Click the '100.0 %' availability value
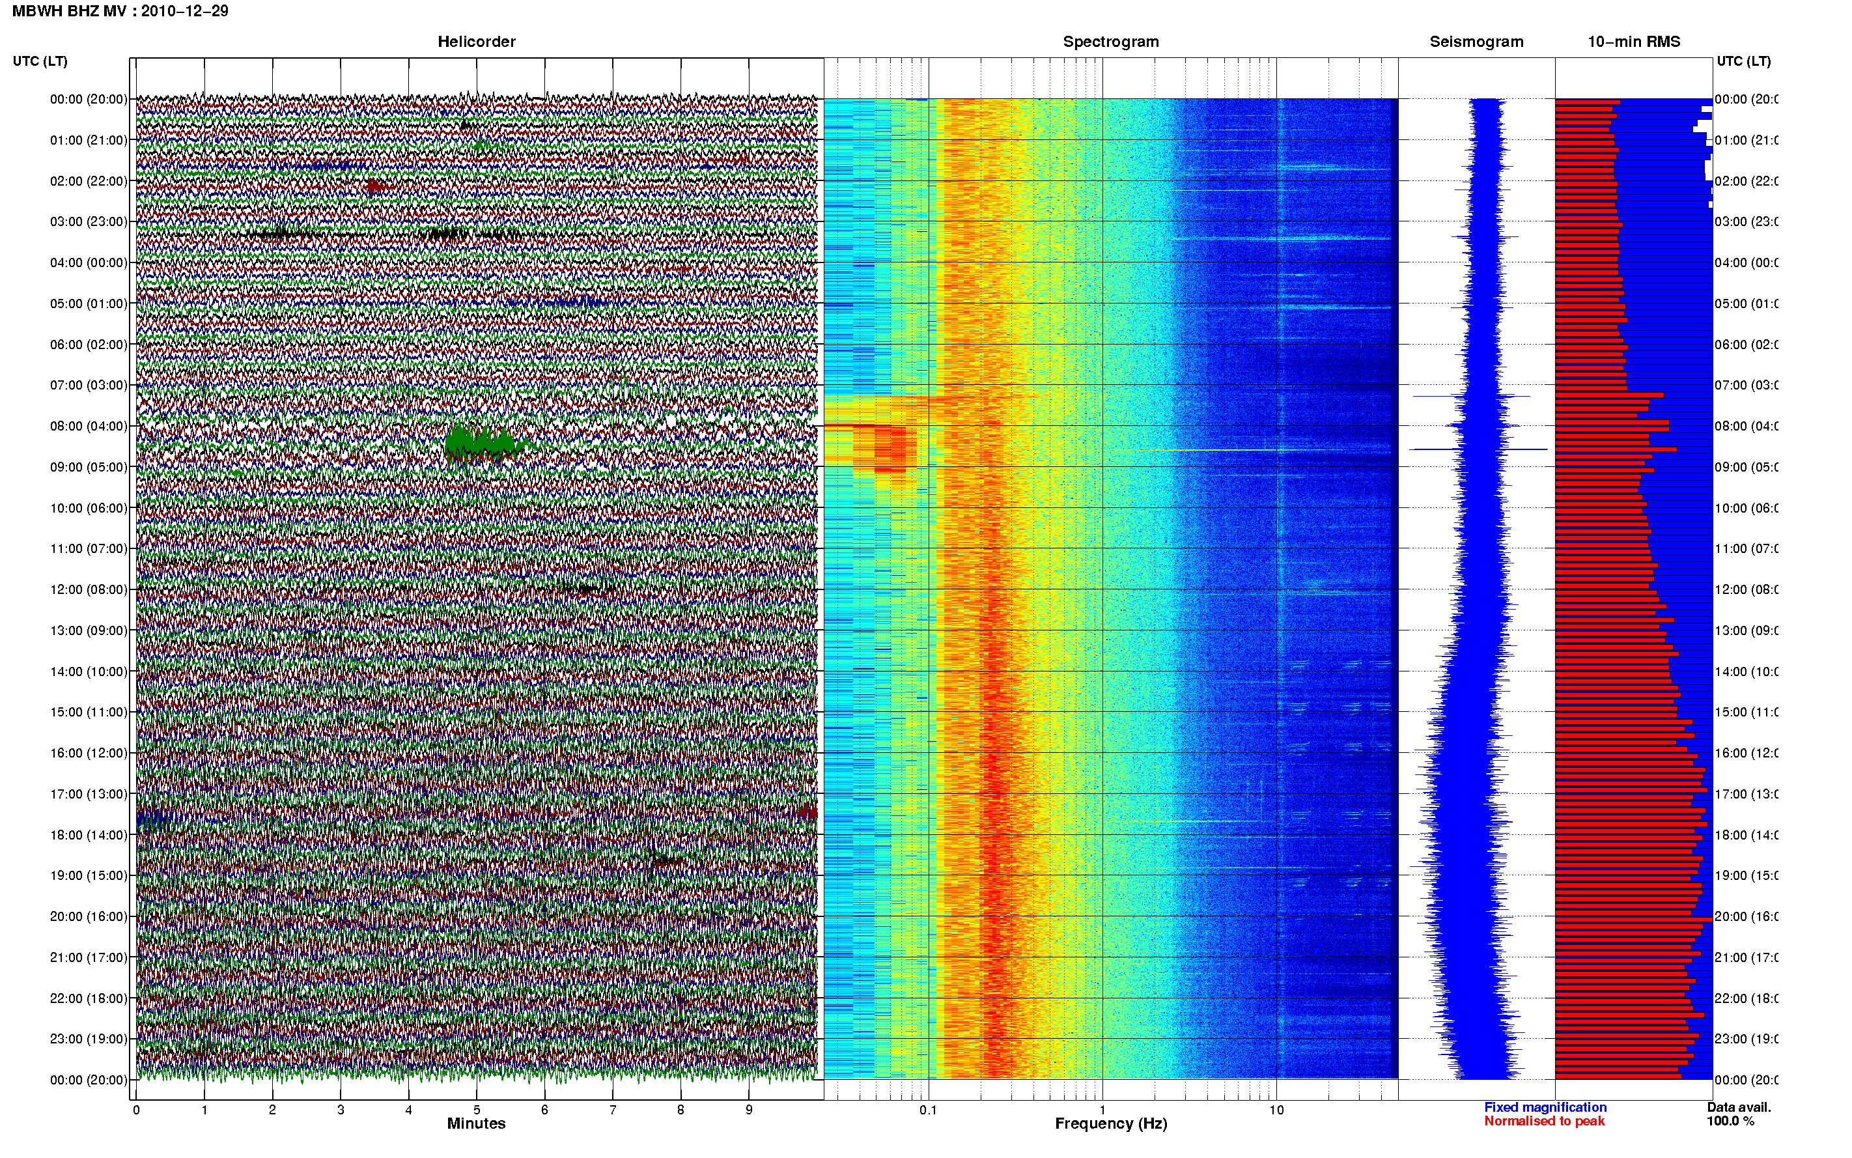The image size is (1852, 1158). (x=1730, y=1122)
